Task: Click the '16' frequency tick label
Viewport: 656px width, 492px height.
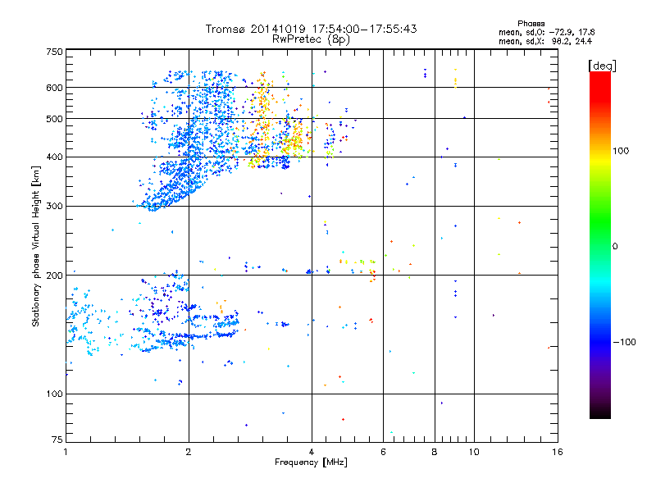Action: click(558, 452)
